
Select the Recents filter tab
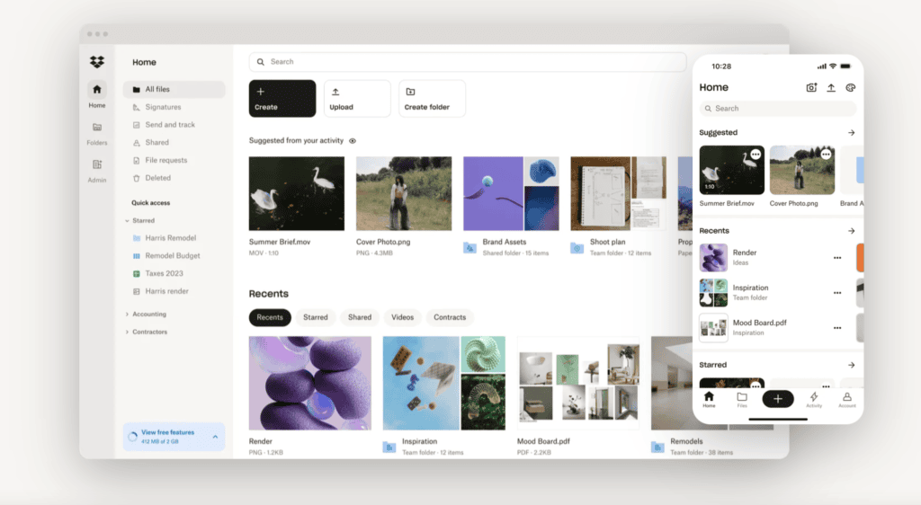pyautogui.click(x=270, y=317)
